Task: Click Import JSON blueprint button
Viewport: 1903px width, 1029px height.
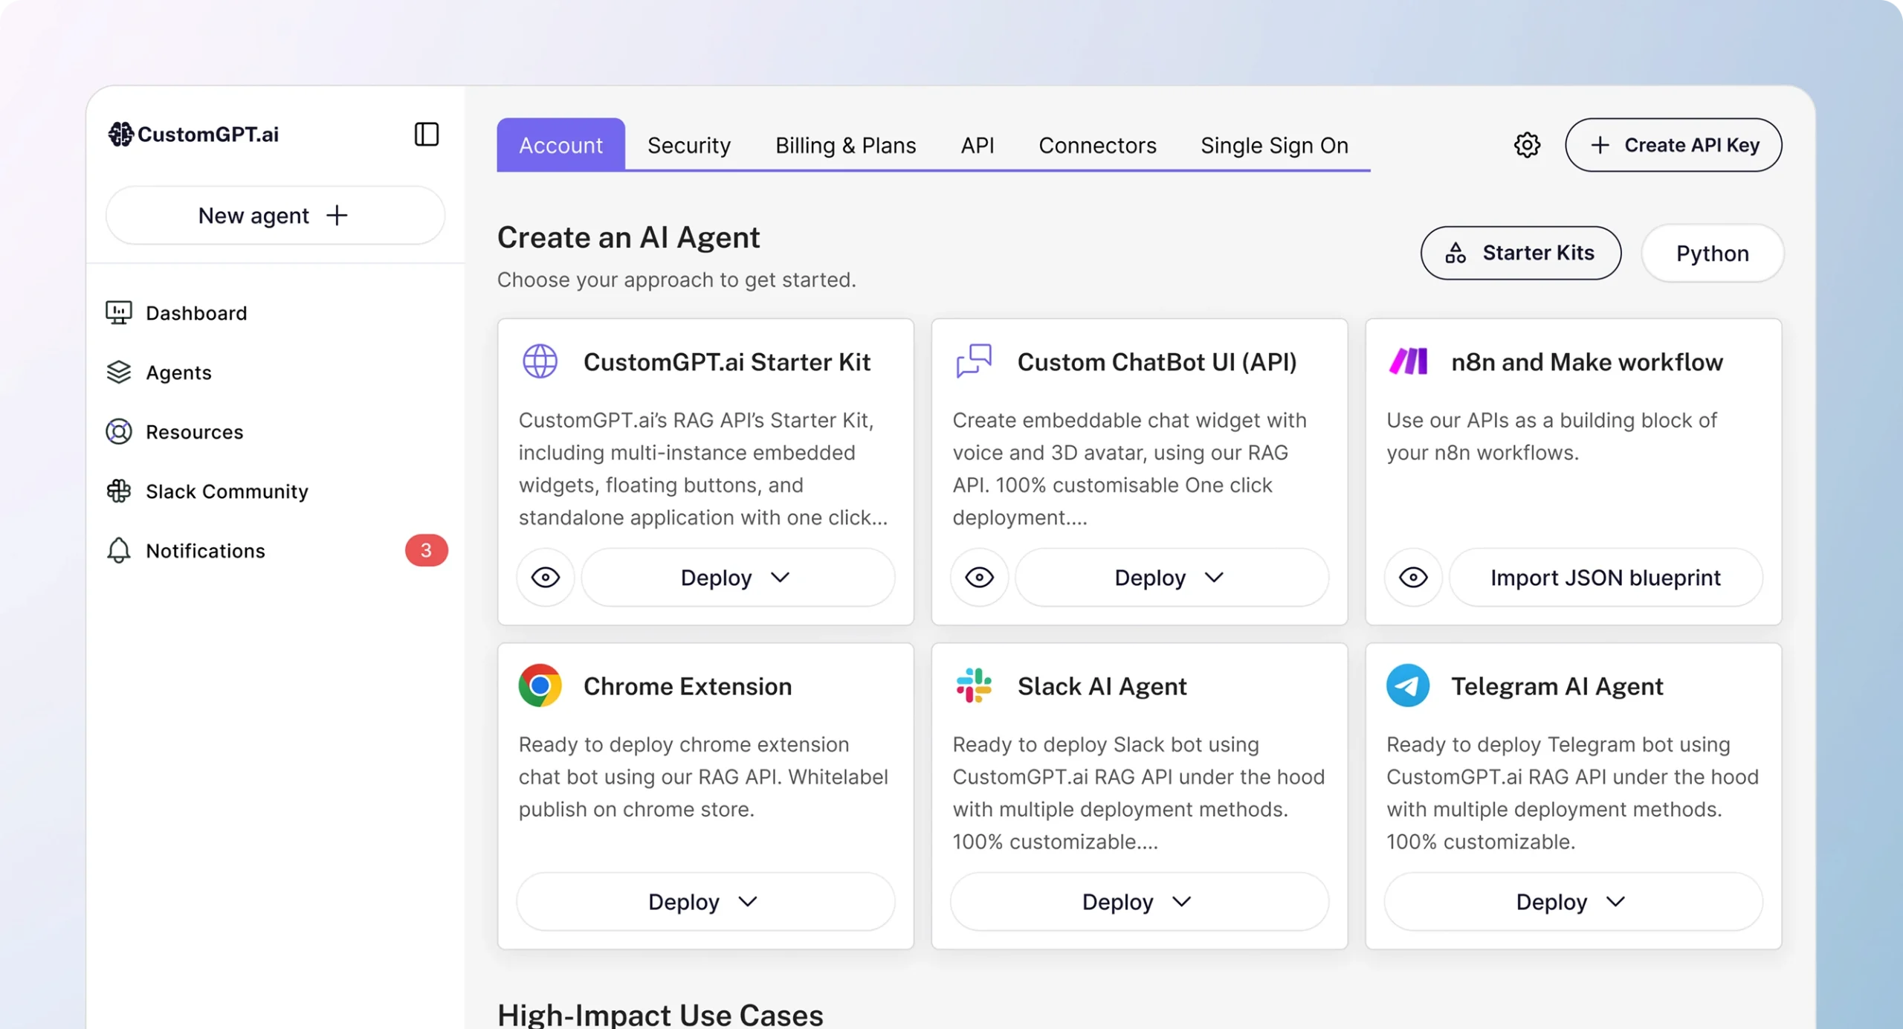Action: click(1606, 578)
